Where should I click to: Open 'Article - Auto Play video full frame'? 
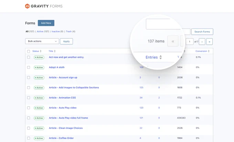[68, 118]
